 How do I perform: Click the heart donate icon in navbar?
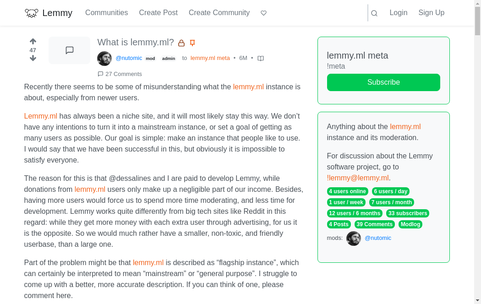click(x=263, y=13)
